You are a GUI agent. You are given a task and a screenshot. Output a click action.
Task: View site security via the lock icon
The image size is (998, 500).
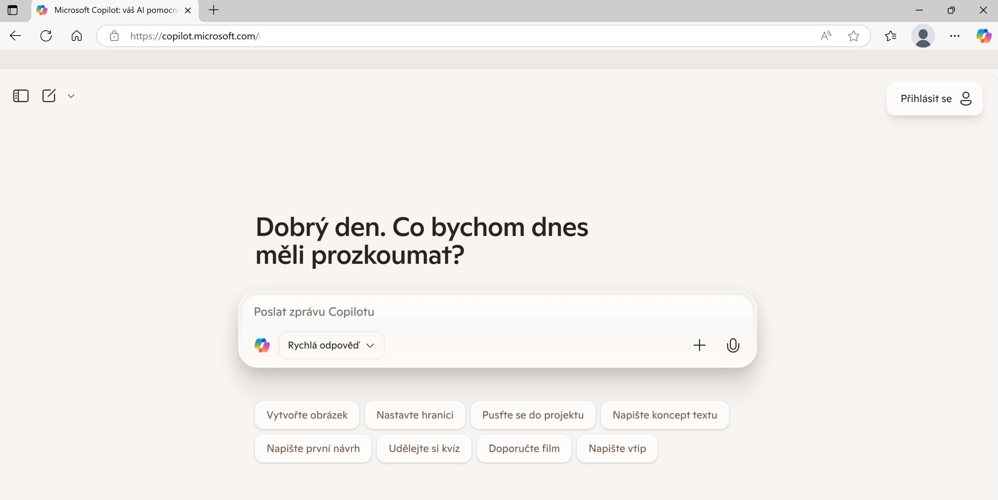click(114, 36)
